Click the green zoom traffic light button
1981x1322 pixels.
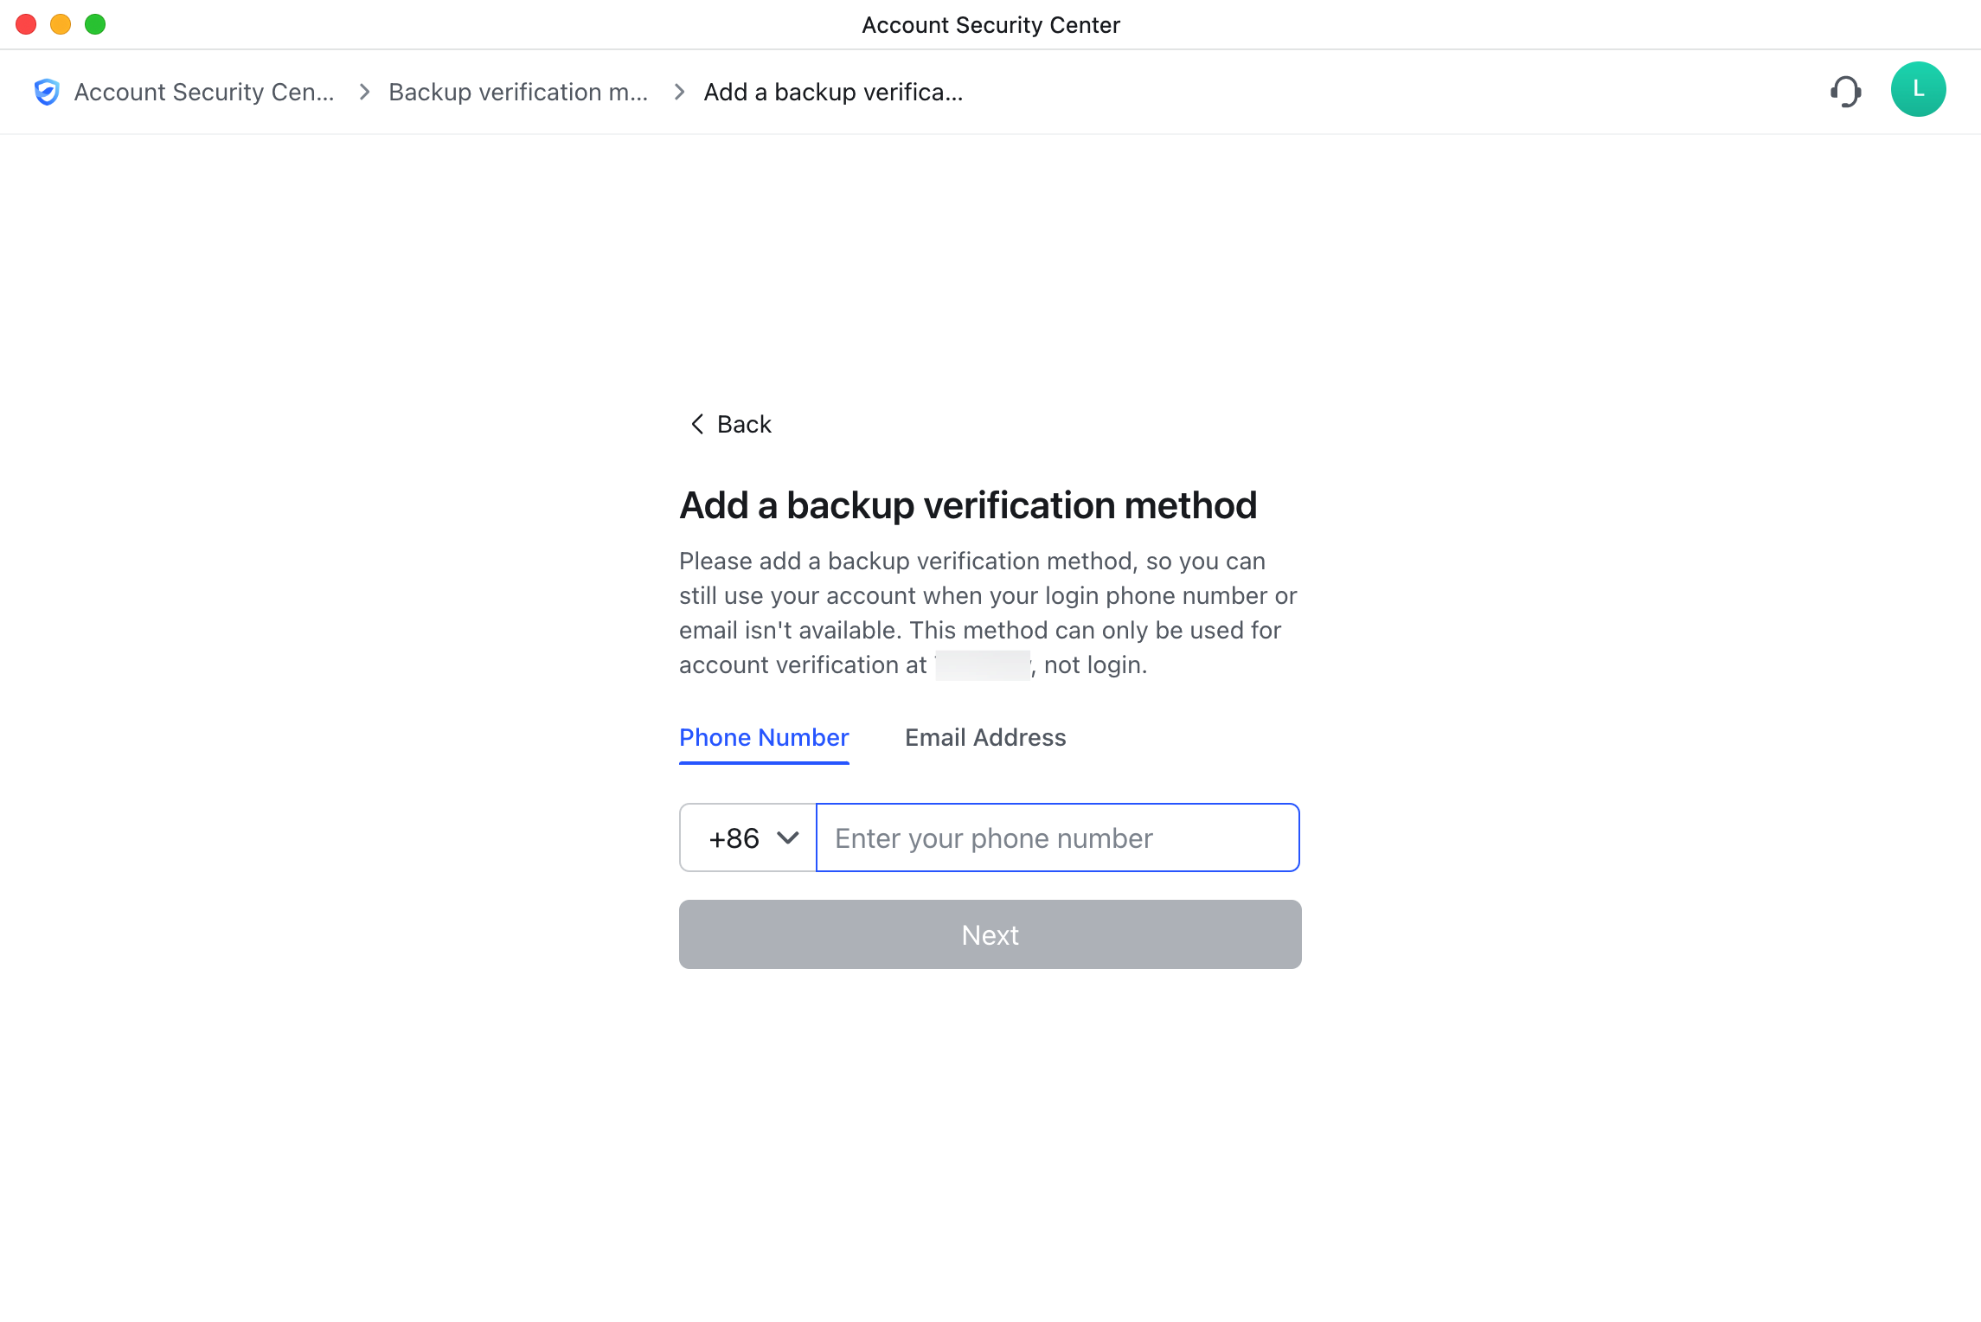pos(95,24)
